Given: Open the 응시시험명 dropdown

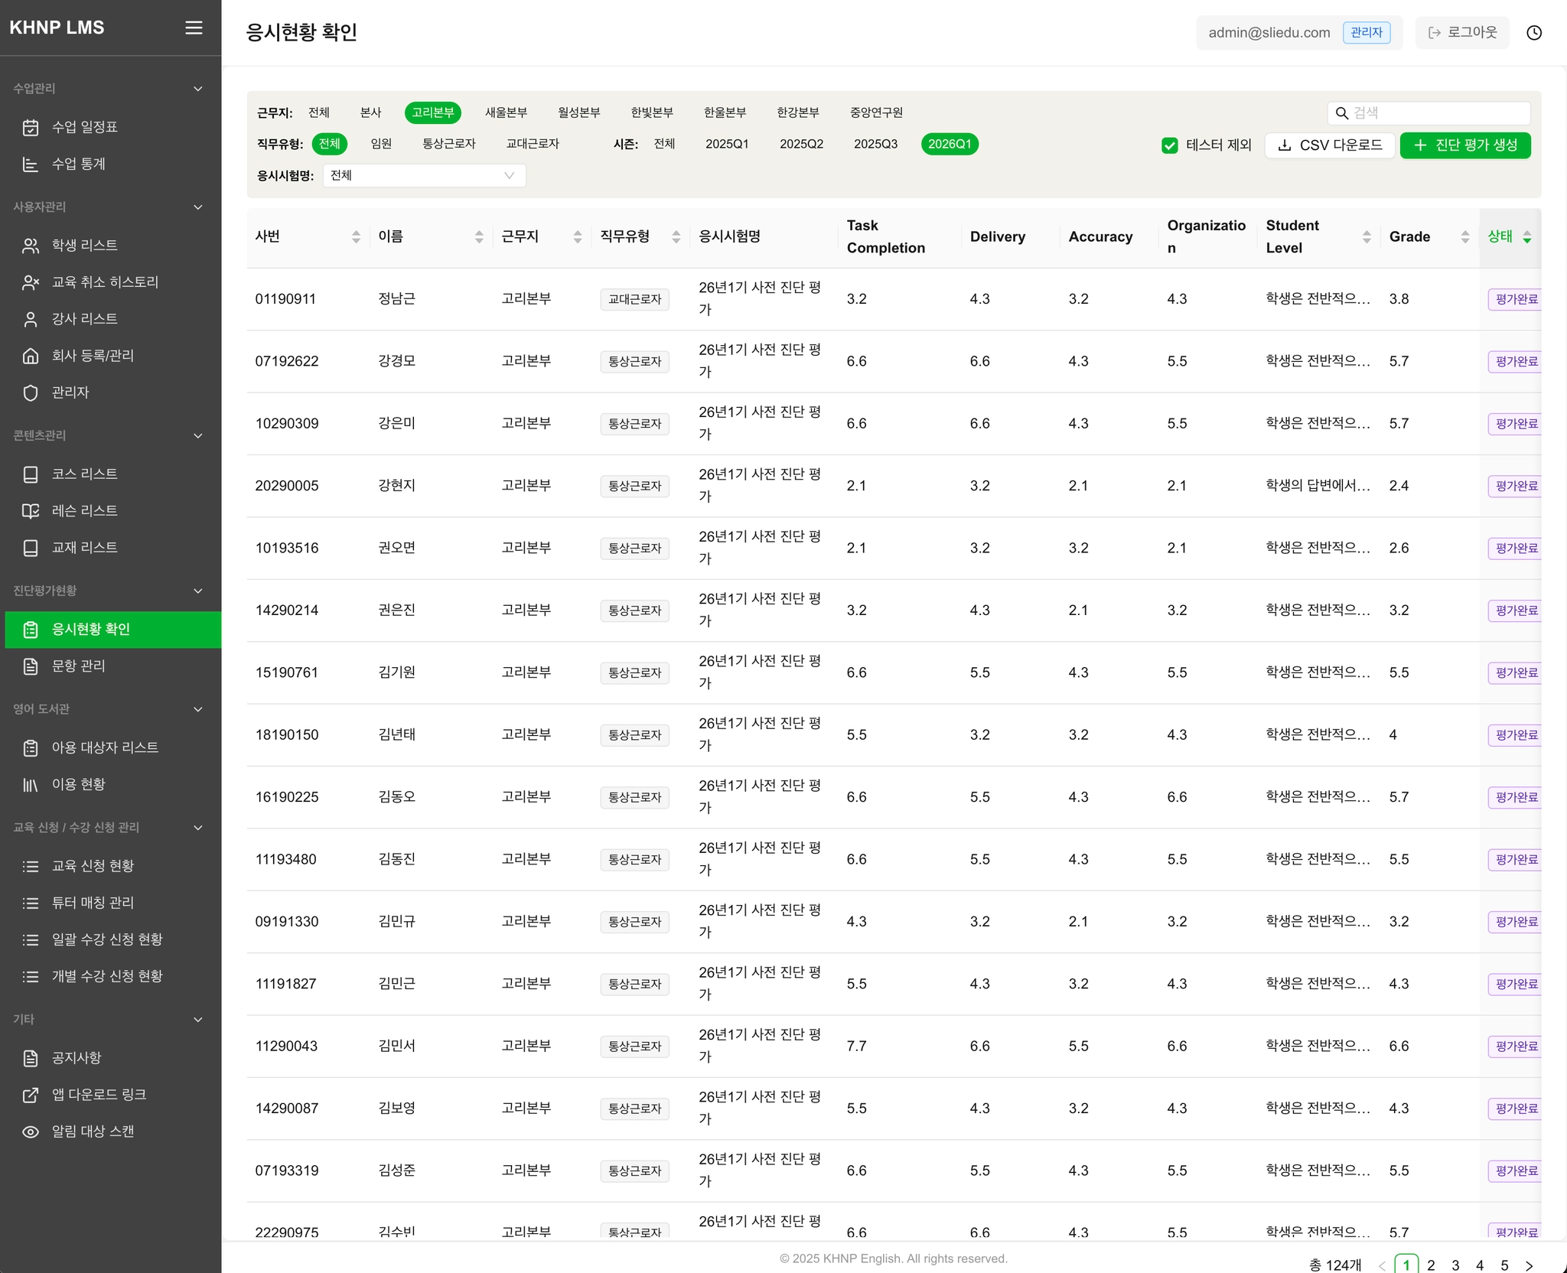Looking at the screenshot, I should coord(423,175).
